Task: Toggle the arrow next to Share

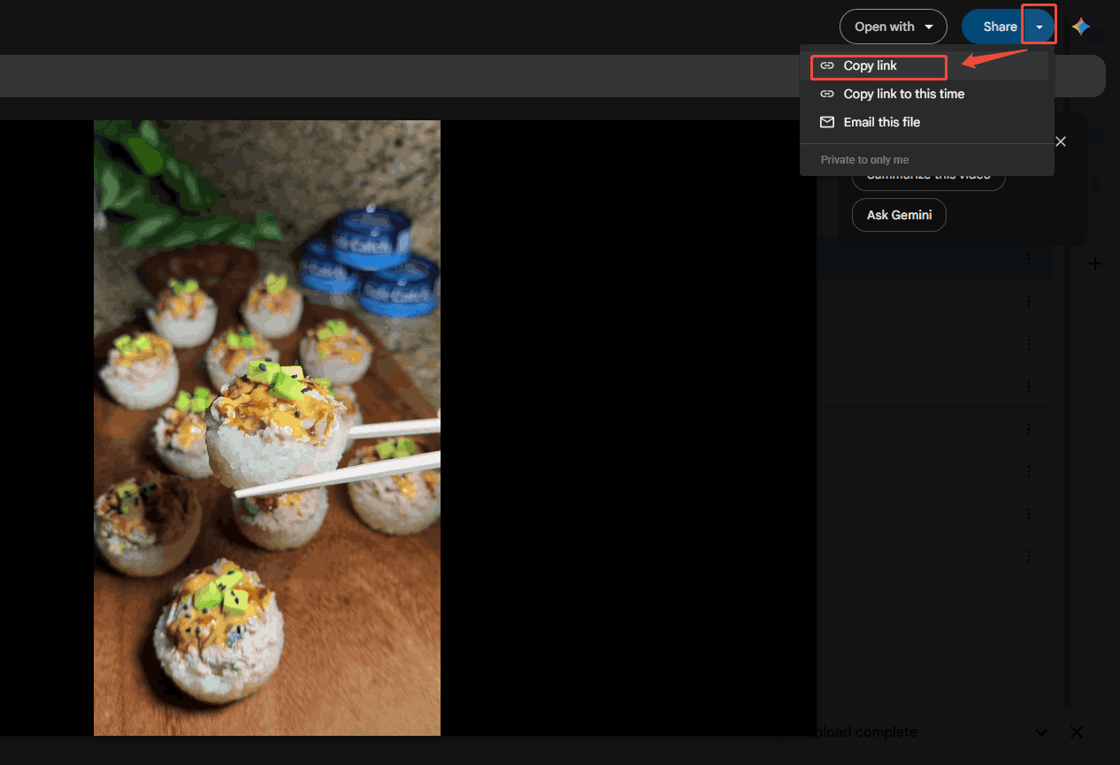Action: point(1039,27)
